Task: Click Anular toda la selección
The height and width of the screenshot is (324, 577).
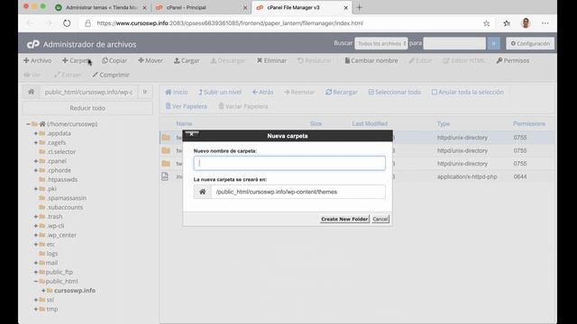Action: pyautogui.click(x=468, y=92)
